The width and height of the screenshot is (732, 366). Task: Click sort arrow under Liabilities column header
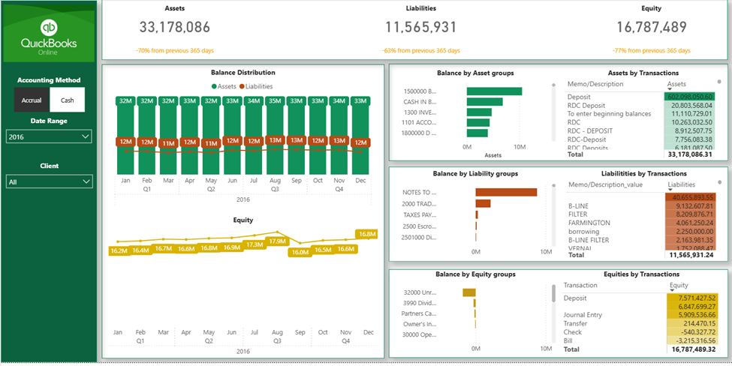[670, 190]
